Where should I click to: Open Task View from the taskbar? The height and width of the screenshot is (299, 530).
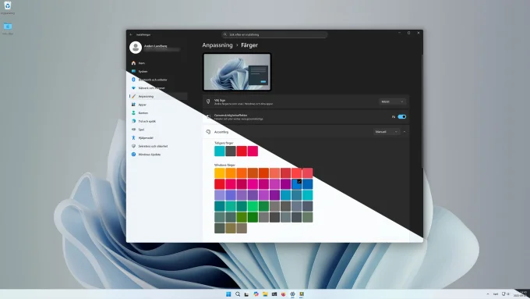tap(247, 294)
